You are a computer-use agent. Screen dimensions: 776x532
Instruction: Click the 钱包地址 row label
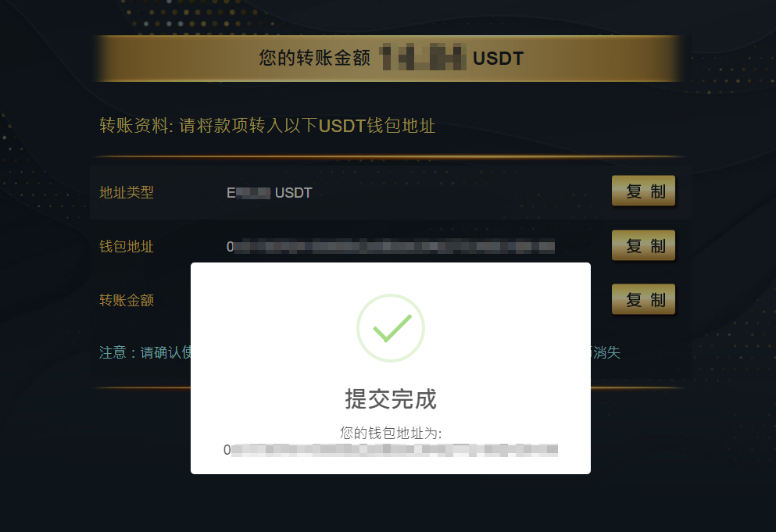coord(127,246)
